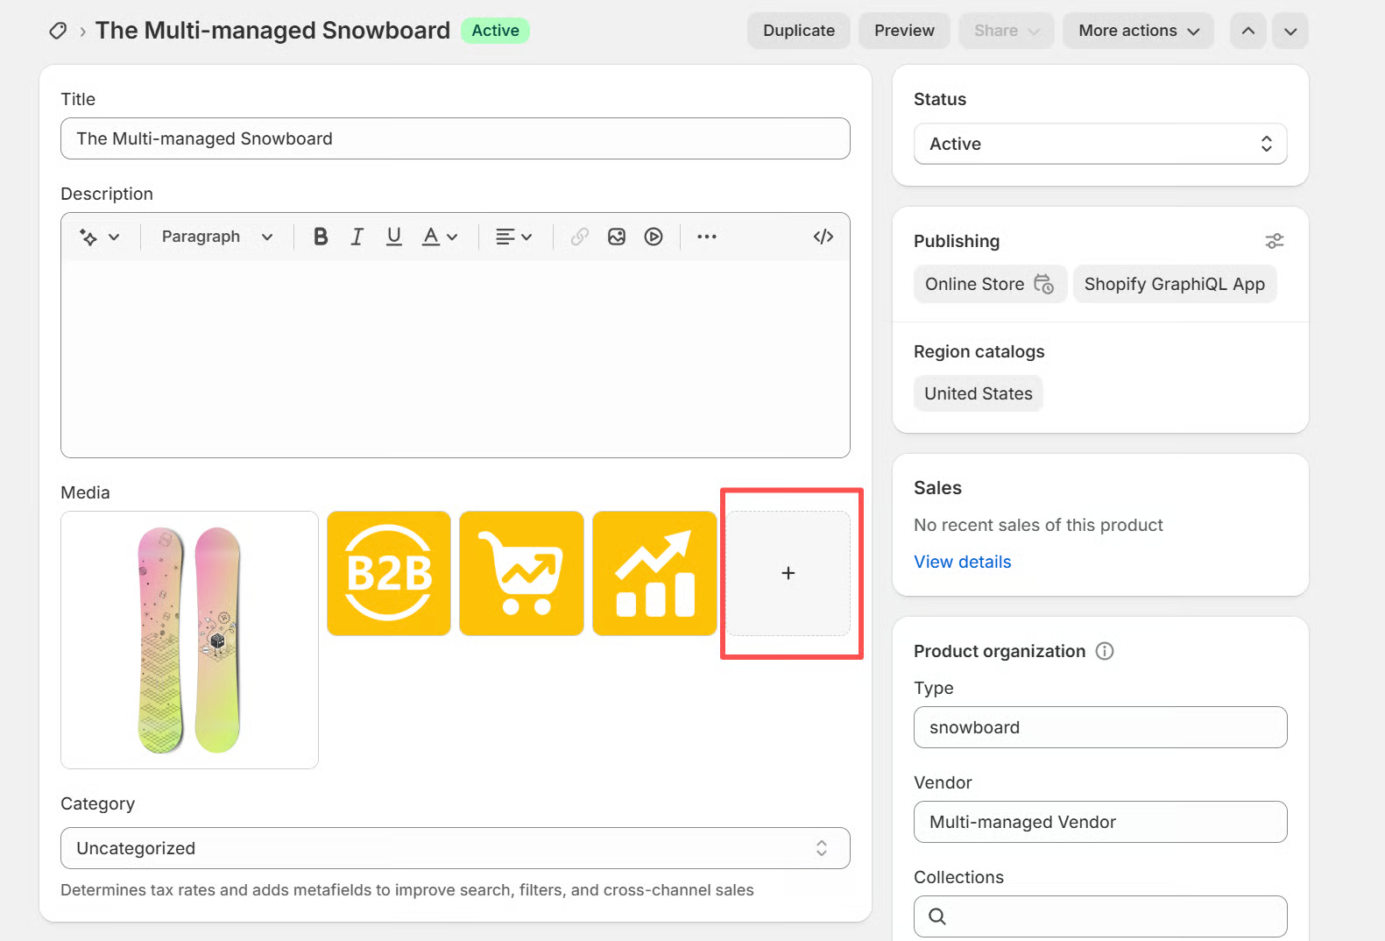Open the More actions menu

click(1138, 31)
